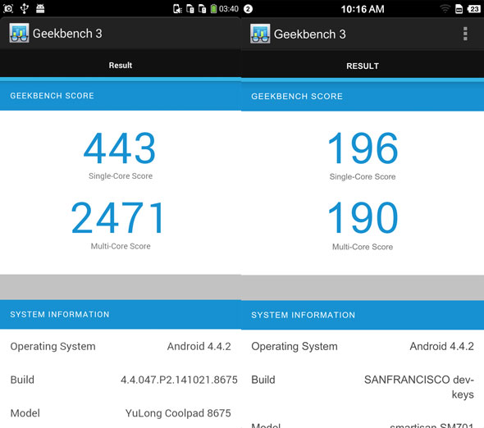Tap the battery level 23 indicator

[x=474, y=9]
